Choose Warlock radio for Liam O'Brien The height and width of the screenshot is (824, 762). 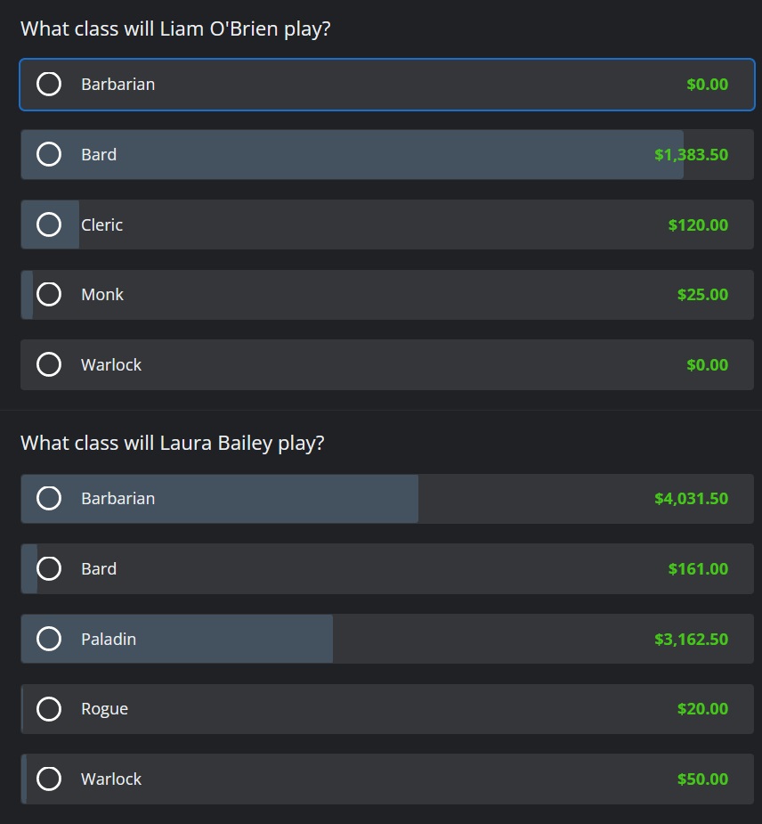[49, 364]
